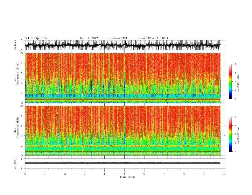Click the '0' tick on the time axis

pyautogui.click(x=25, y=174)
